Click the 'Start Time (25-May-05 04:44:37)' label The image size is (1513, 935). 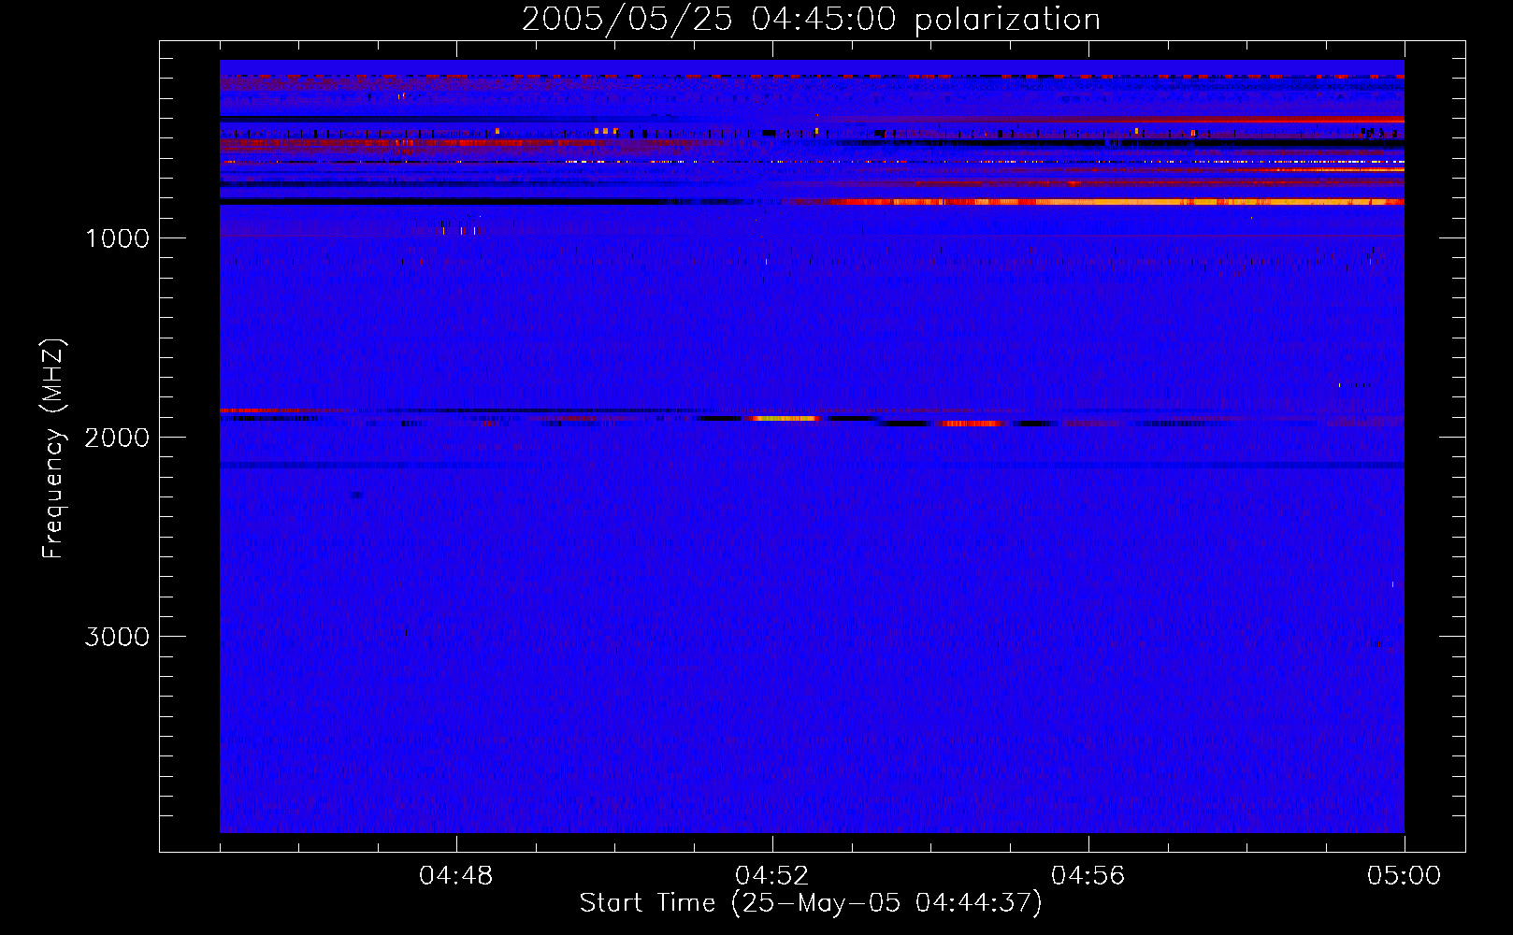click(811, 903)
